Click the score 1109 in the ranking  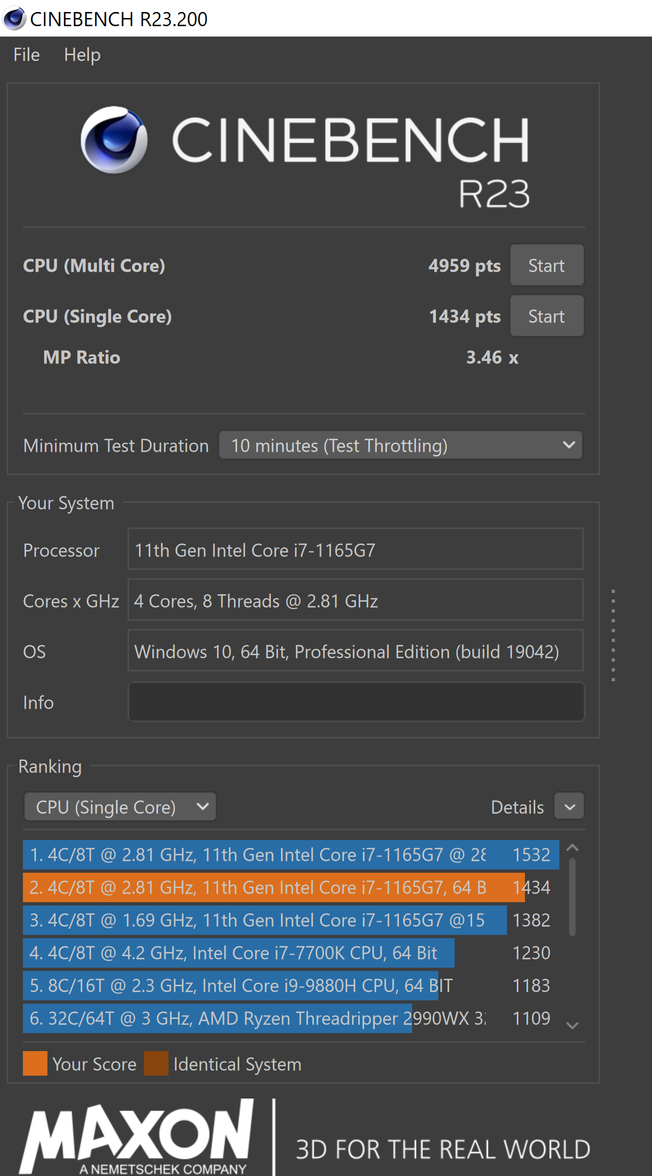(532, 1018)
